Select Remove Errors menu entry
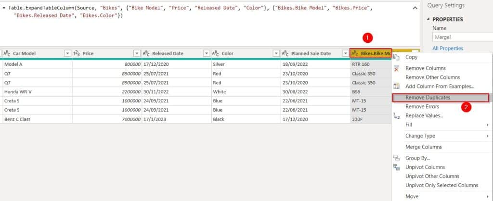This screenshot has height=201, width=493. [422, 106]
